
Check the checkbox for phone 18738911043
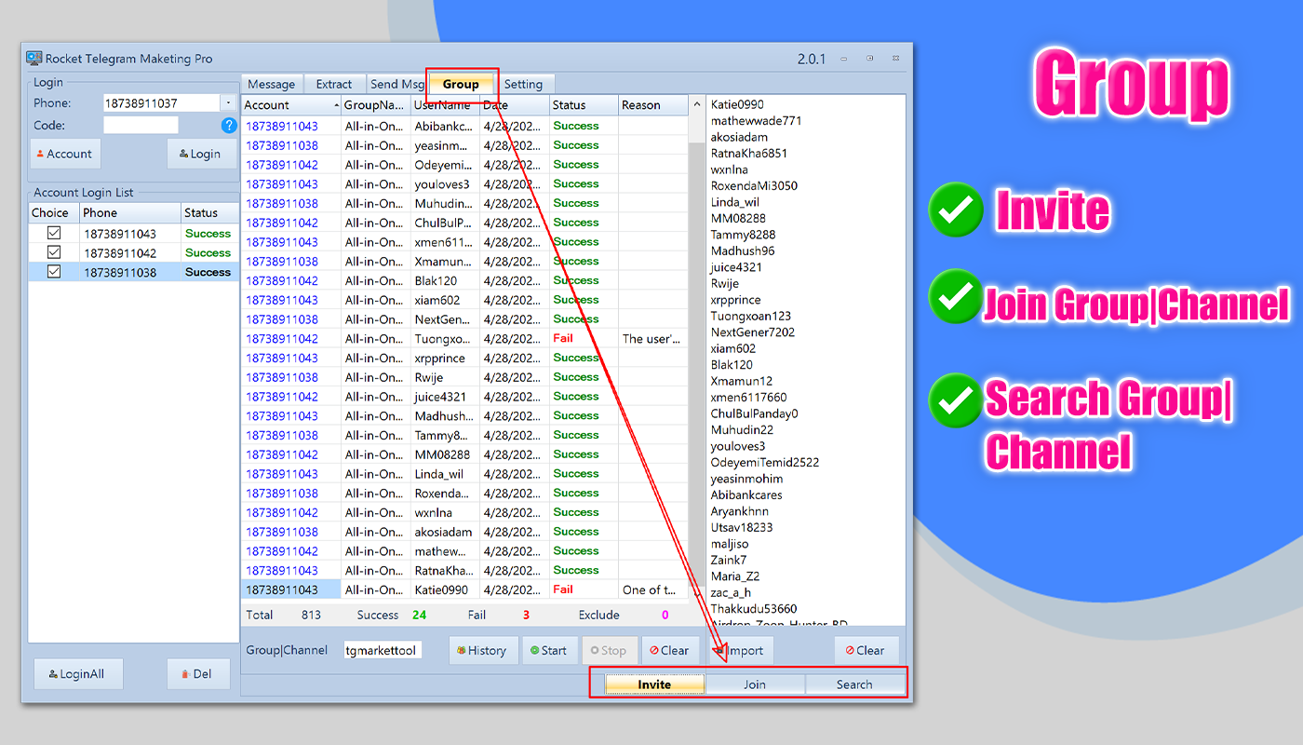tap(54, 233)
